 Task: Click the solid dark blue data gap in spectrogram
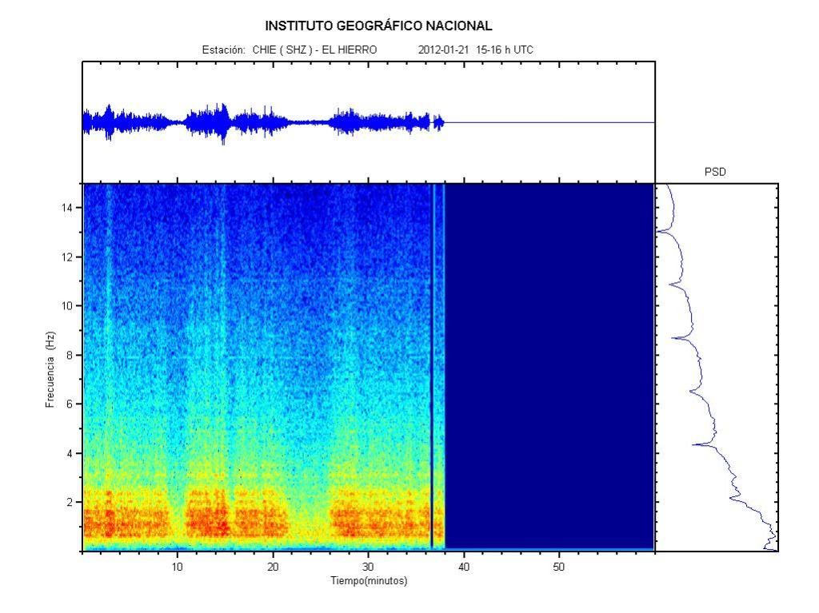(x=550, y=364)
